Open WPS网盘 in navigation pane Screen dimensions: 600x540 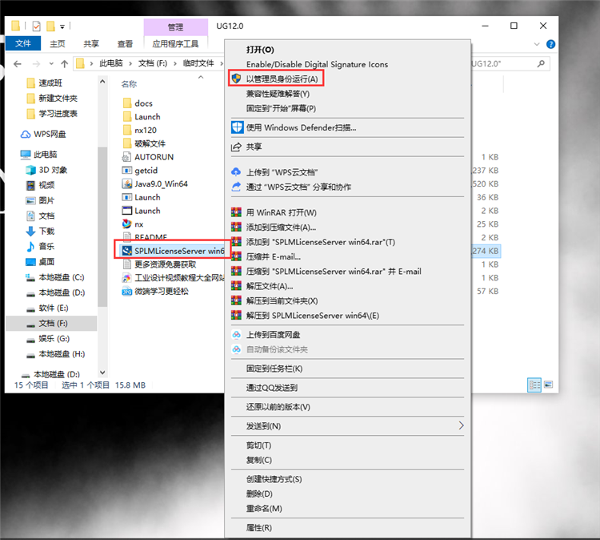tap(43, 134)
